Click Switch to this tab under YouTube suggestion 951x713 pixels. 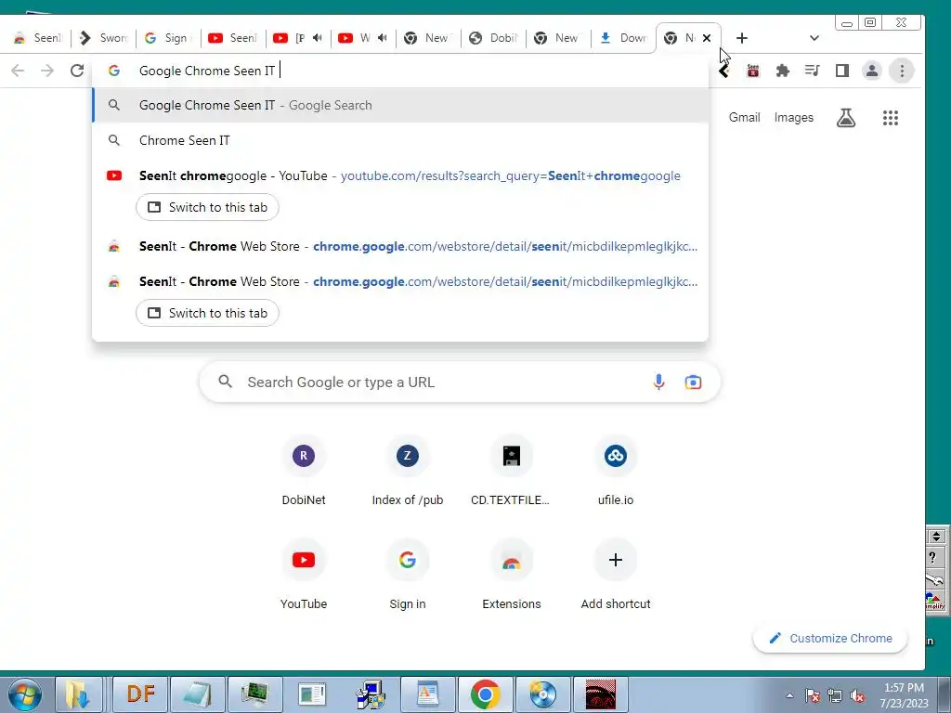click(207, 207)
